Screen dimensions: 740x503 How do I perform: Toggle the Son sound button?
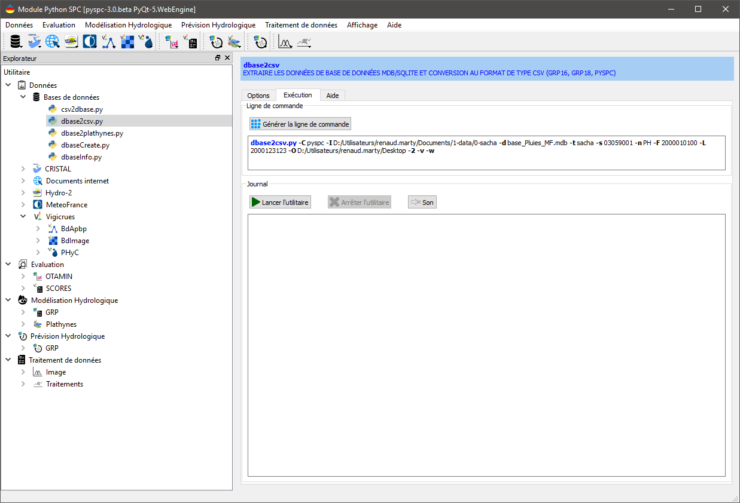(422, 203)
